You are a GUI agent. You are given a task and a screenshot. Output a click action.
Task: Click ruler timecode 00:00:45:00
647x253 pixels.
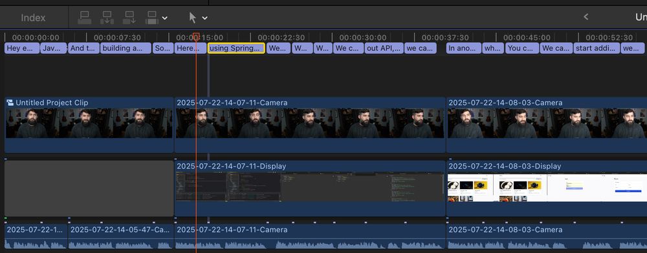coord(527,37)
